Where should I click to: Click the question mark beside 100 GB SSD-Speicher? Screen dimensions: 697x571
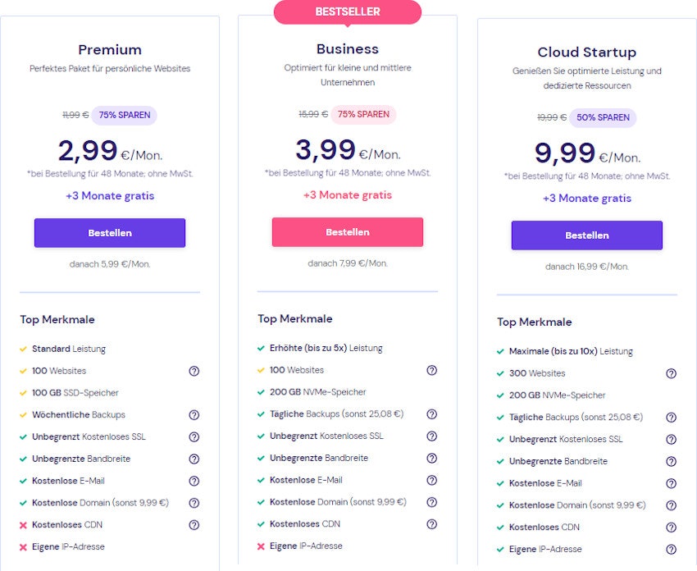click(x=194, y=393)
